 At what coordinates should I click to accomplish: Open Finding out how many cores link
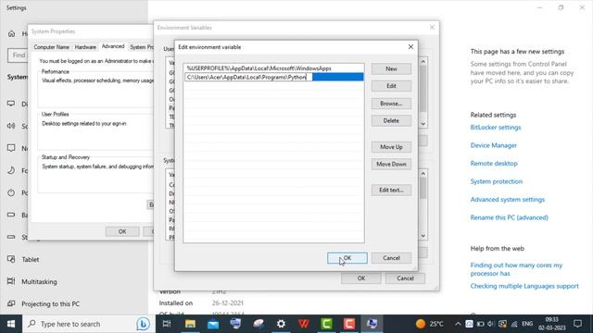(x=516, y=269)
